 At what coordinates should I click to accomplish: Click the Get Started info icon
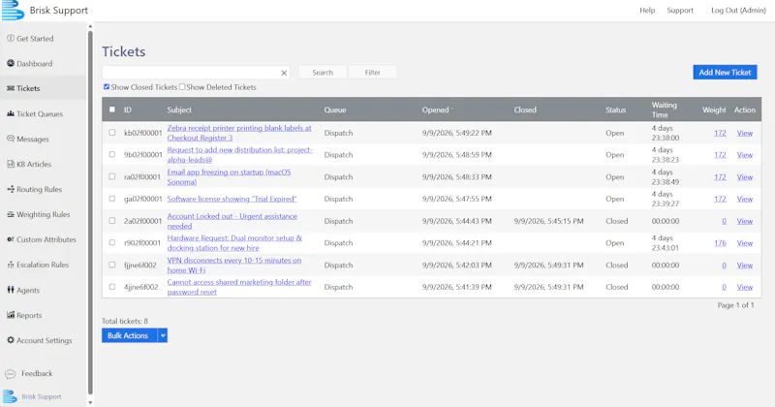[11, 38]
